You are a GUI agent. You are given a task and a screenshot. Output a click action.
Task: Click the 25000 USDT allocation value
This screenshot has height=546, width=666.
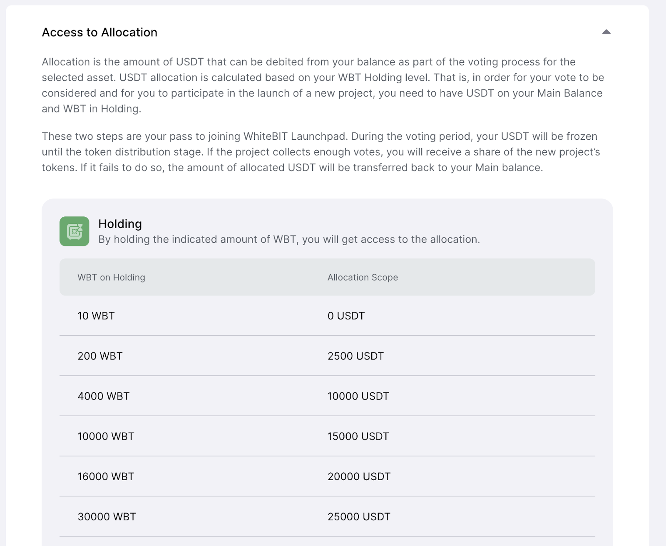pos(359,517)
